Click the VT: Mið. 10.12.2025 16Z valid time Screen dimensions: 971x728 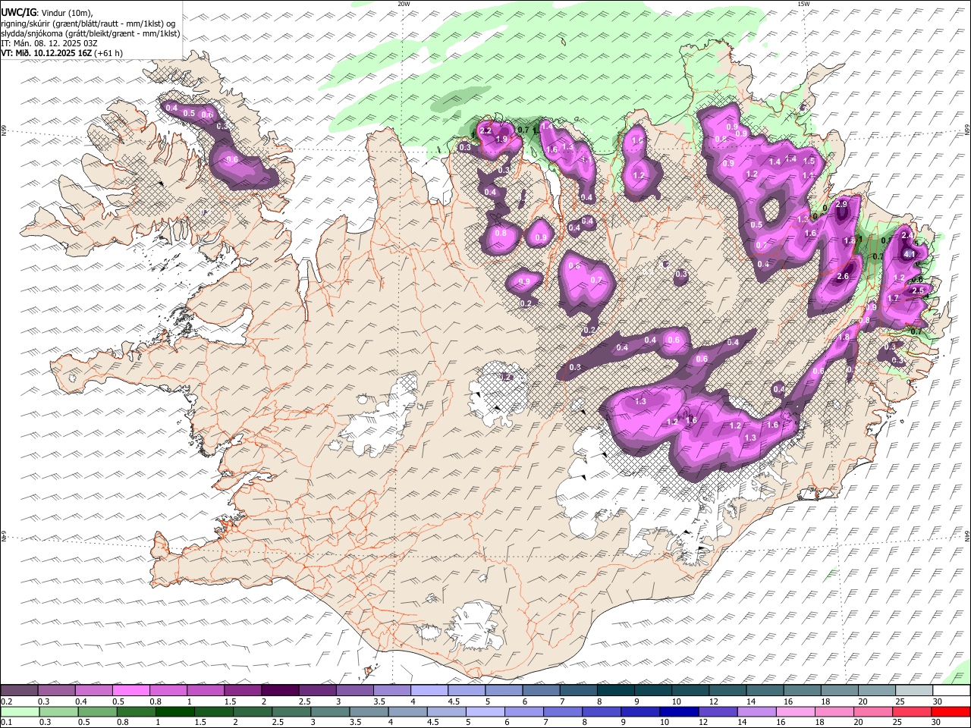pos(47,53)
